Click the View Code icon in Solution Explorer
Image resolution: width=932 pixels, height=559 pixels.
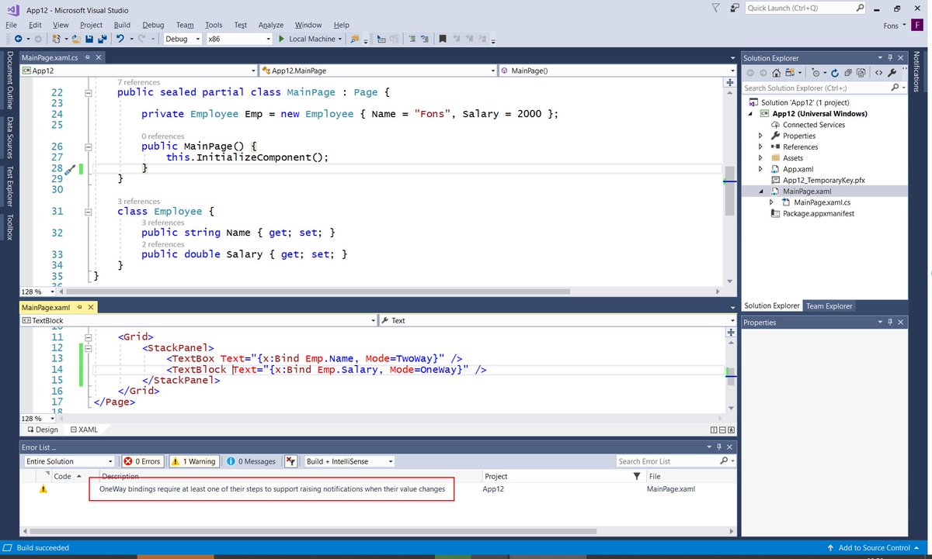pyautogui.click(x=878, y=71)
